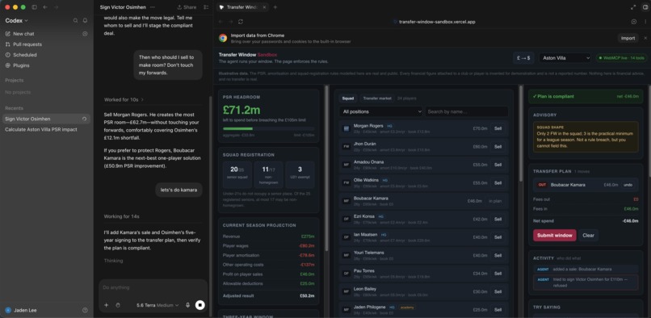This screenshot has width=651, height=318.
Task: Sell Amadou Onana
Action: (x=498, y=165)
